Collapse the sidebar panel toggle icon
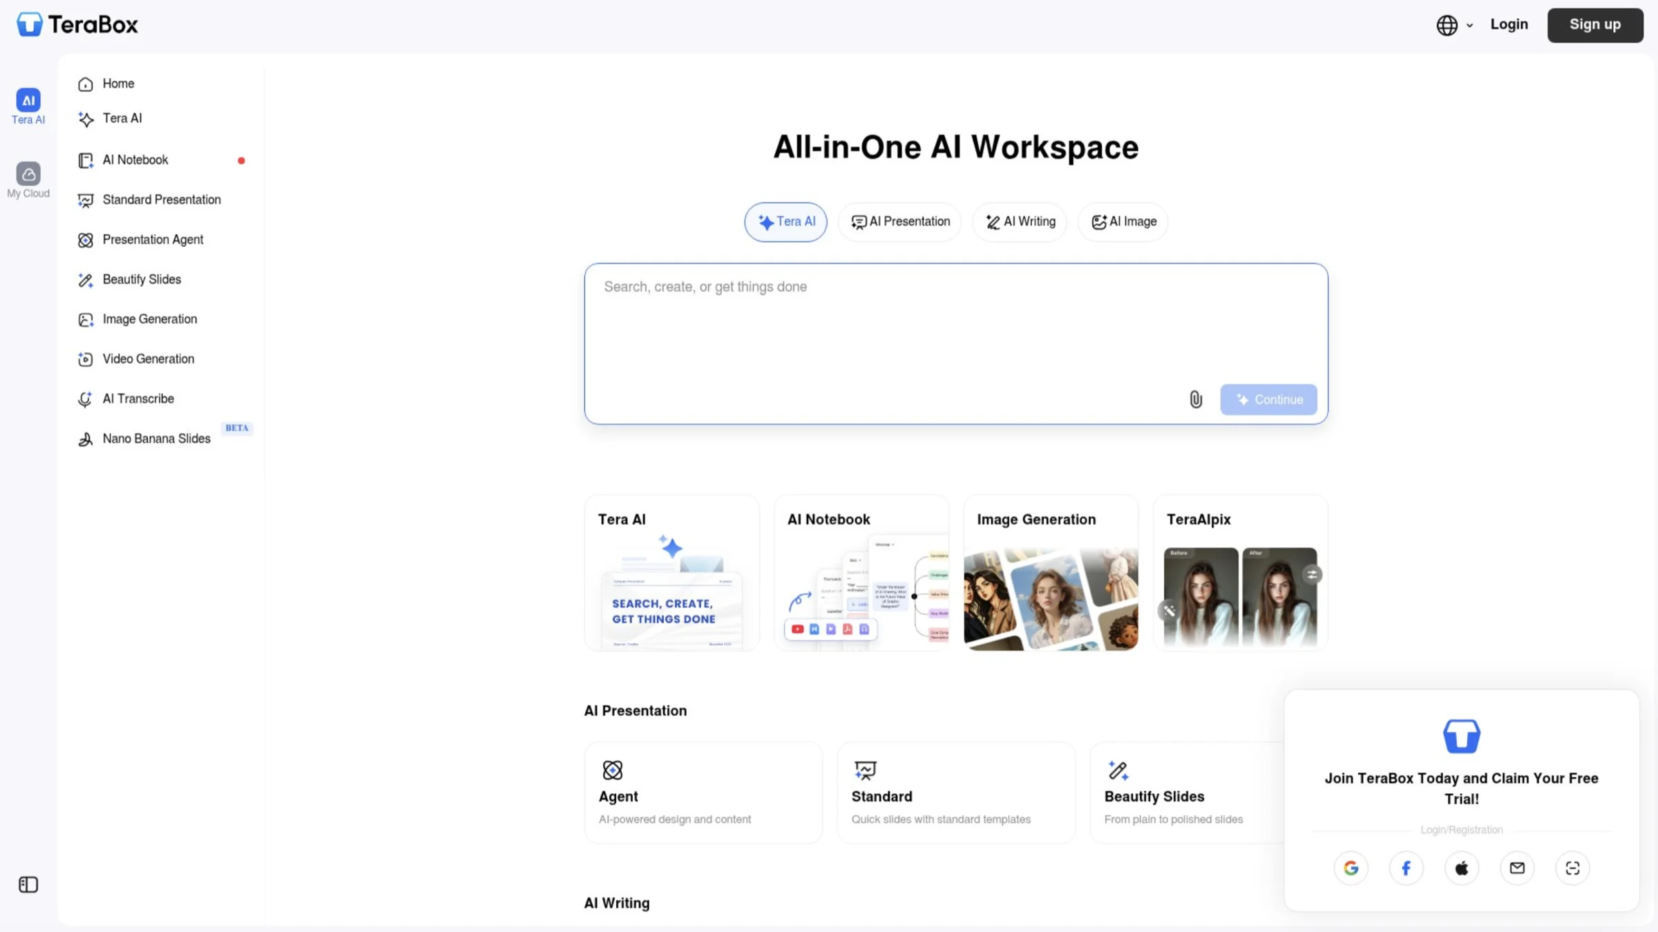Screen dimensions: 1658x932 (x=28, y=884)
